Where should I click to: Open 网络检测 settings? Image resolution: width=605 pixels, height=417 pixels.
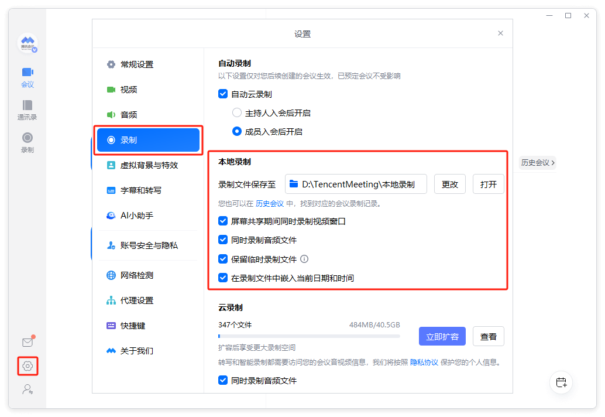pyautogui.click(x=148, y=275)
